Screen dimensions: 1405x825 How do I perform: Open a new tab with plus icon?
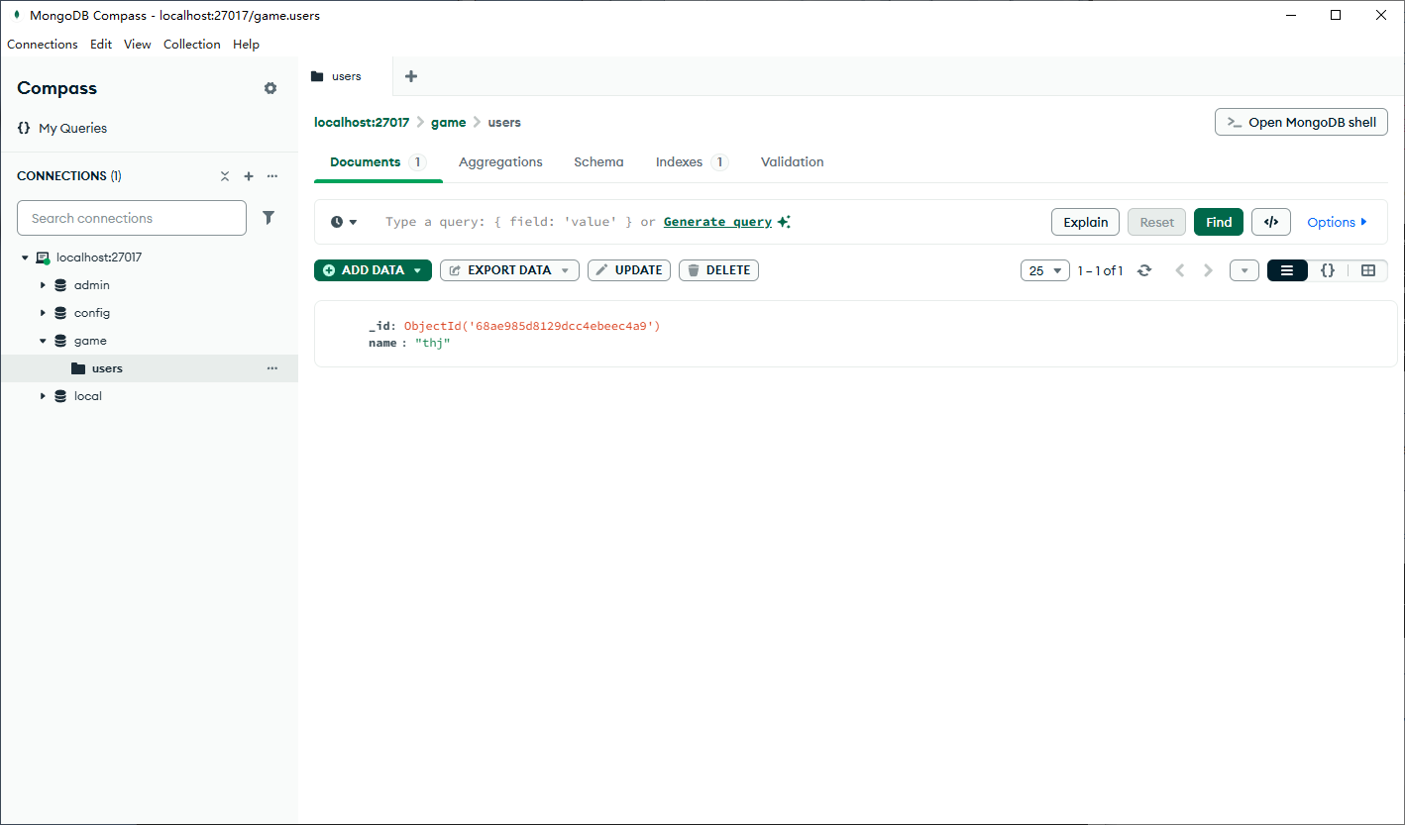point(411,76)
